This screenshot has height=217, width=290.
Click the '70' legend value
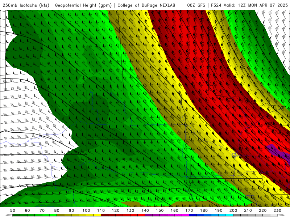coord(42,210)
